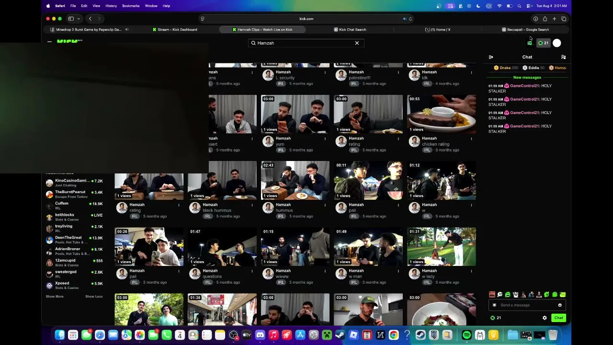Screen dimensions: 613x345
Task: Click Show Less in recommended channels
Action: [x=94, y=297]
